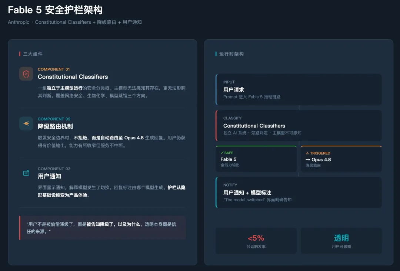This screenshot has height=271, width=400.
Task: Click the 用户通知 heading in left panel
Action: pos(50,176)
